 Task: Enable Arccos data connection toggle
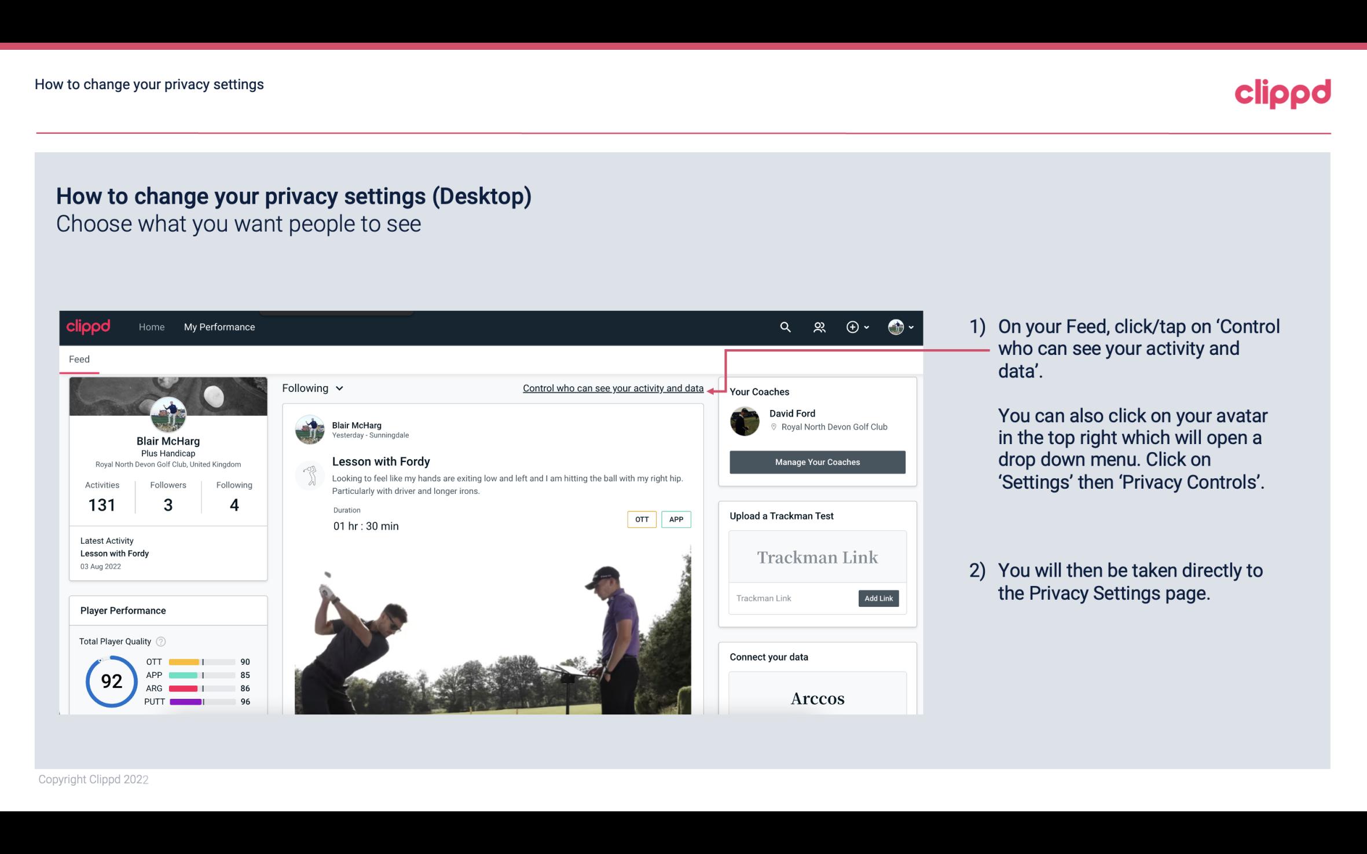(x=816, y=699)
